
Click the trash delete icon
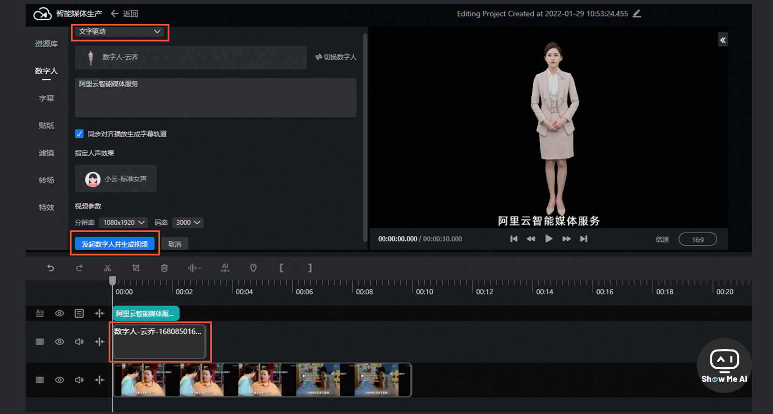click(165, 268)
